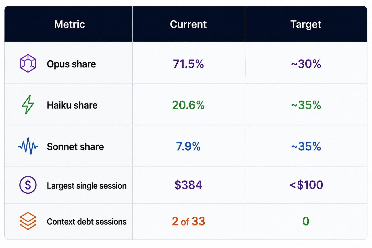The image size is (372, 248).
Task: Click the ~30% Opus target value
Action: pyautogui.click(x=306, y=64)
